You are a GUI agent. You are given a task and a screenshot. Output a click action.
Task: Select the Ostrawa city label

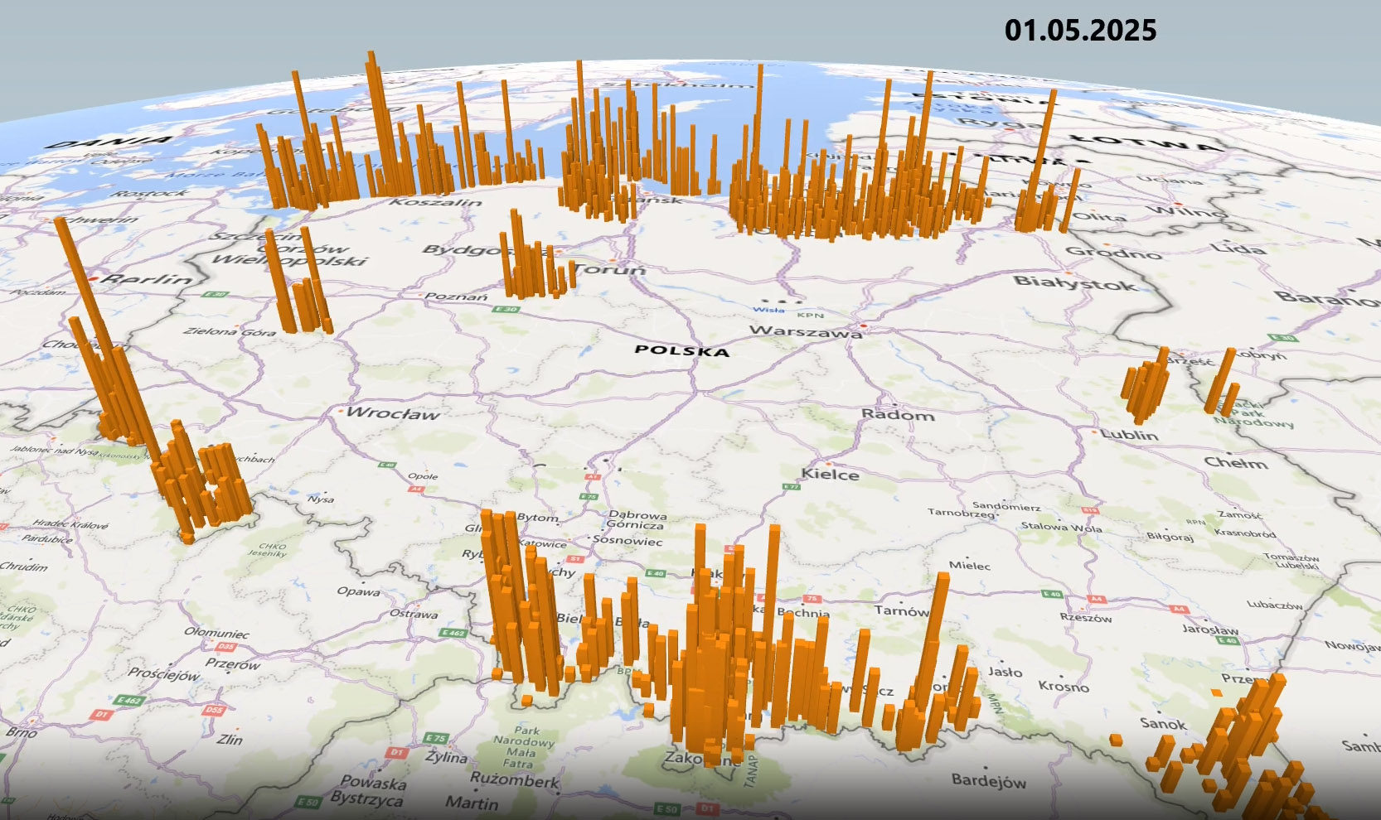(414, 614)
